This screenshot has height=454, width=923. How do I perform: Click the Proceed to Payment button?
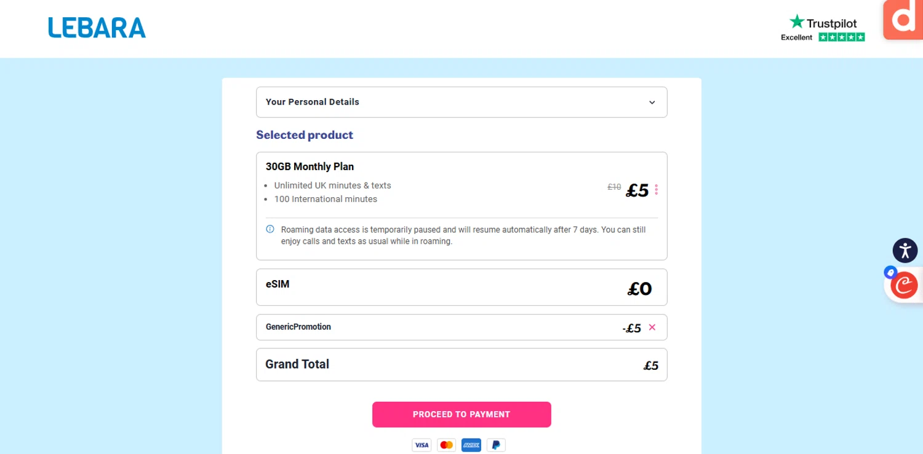coord(461,415)
